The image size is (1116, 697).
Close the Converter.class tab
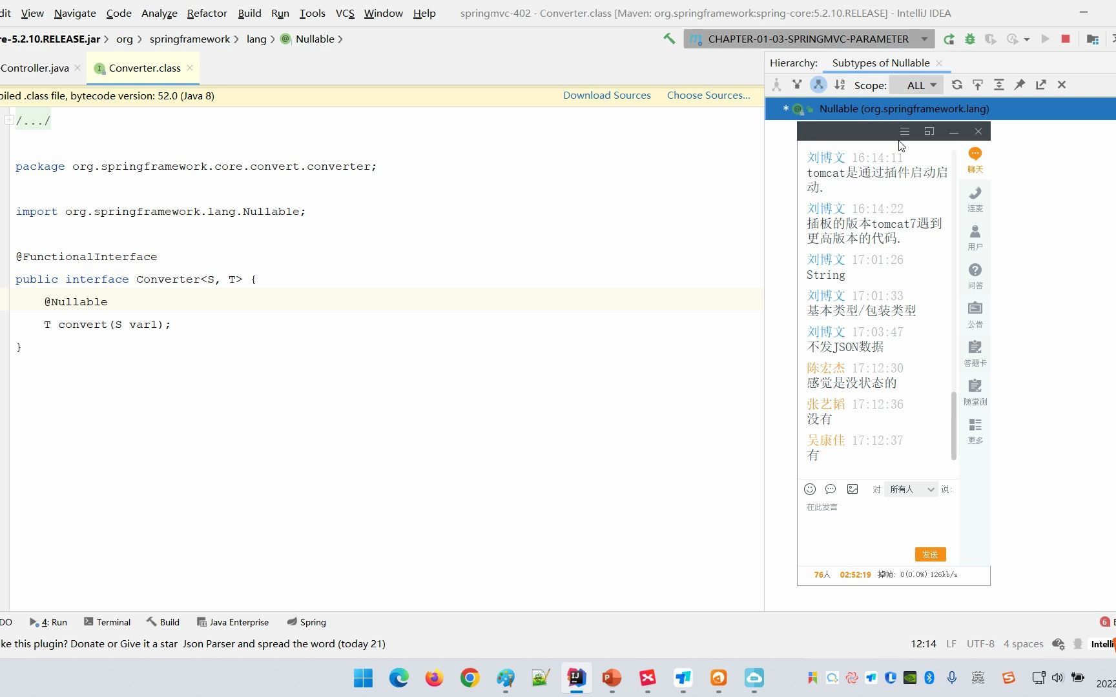click(x=190, y=67)
